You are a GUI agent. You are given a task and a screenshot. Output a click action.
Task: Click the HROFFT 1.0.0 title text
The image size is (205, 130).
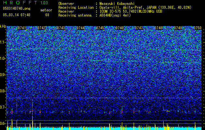(25, 3)
